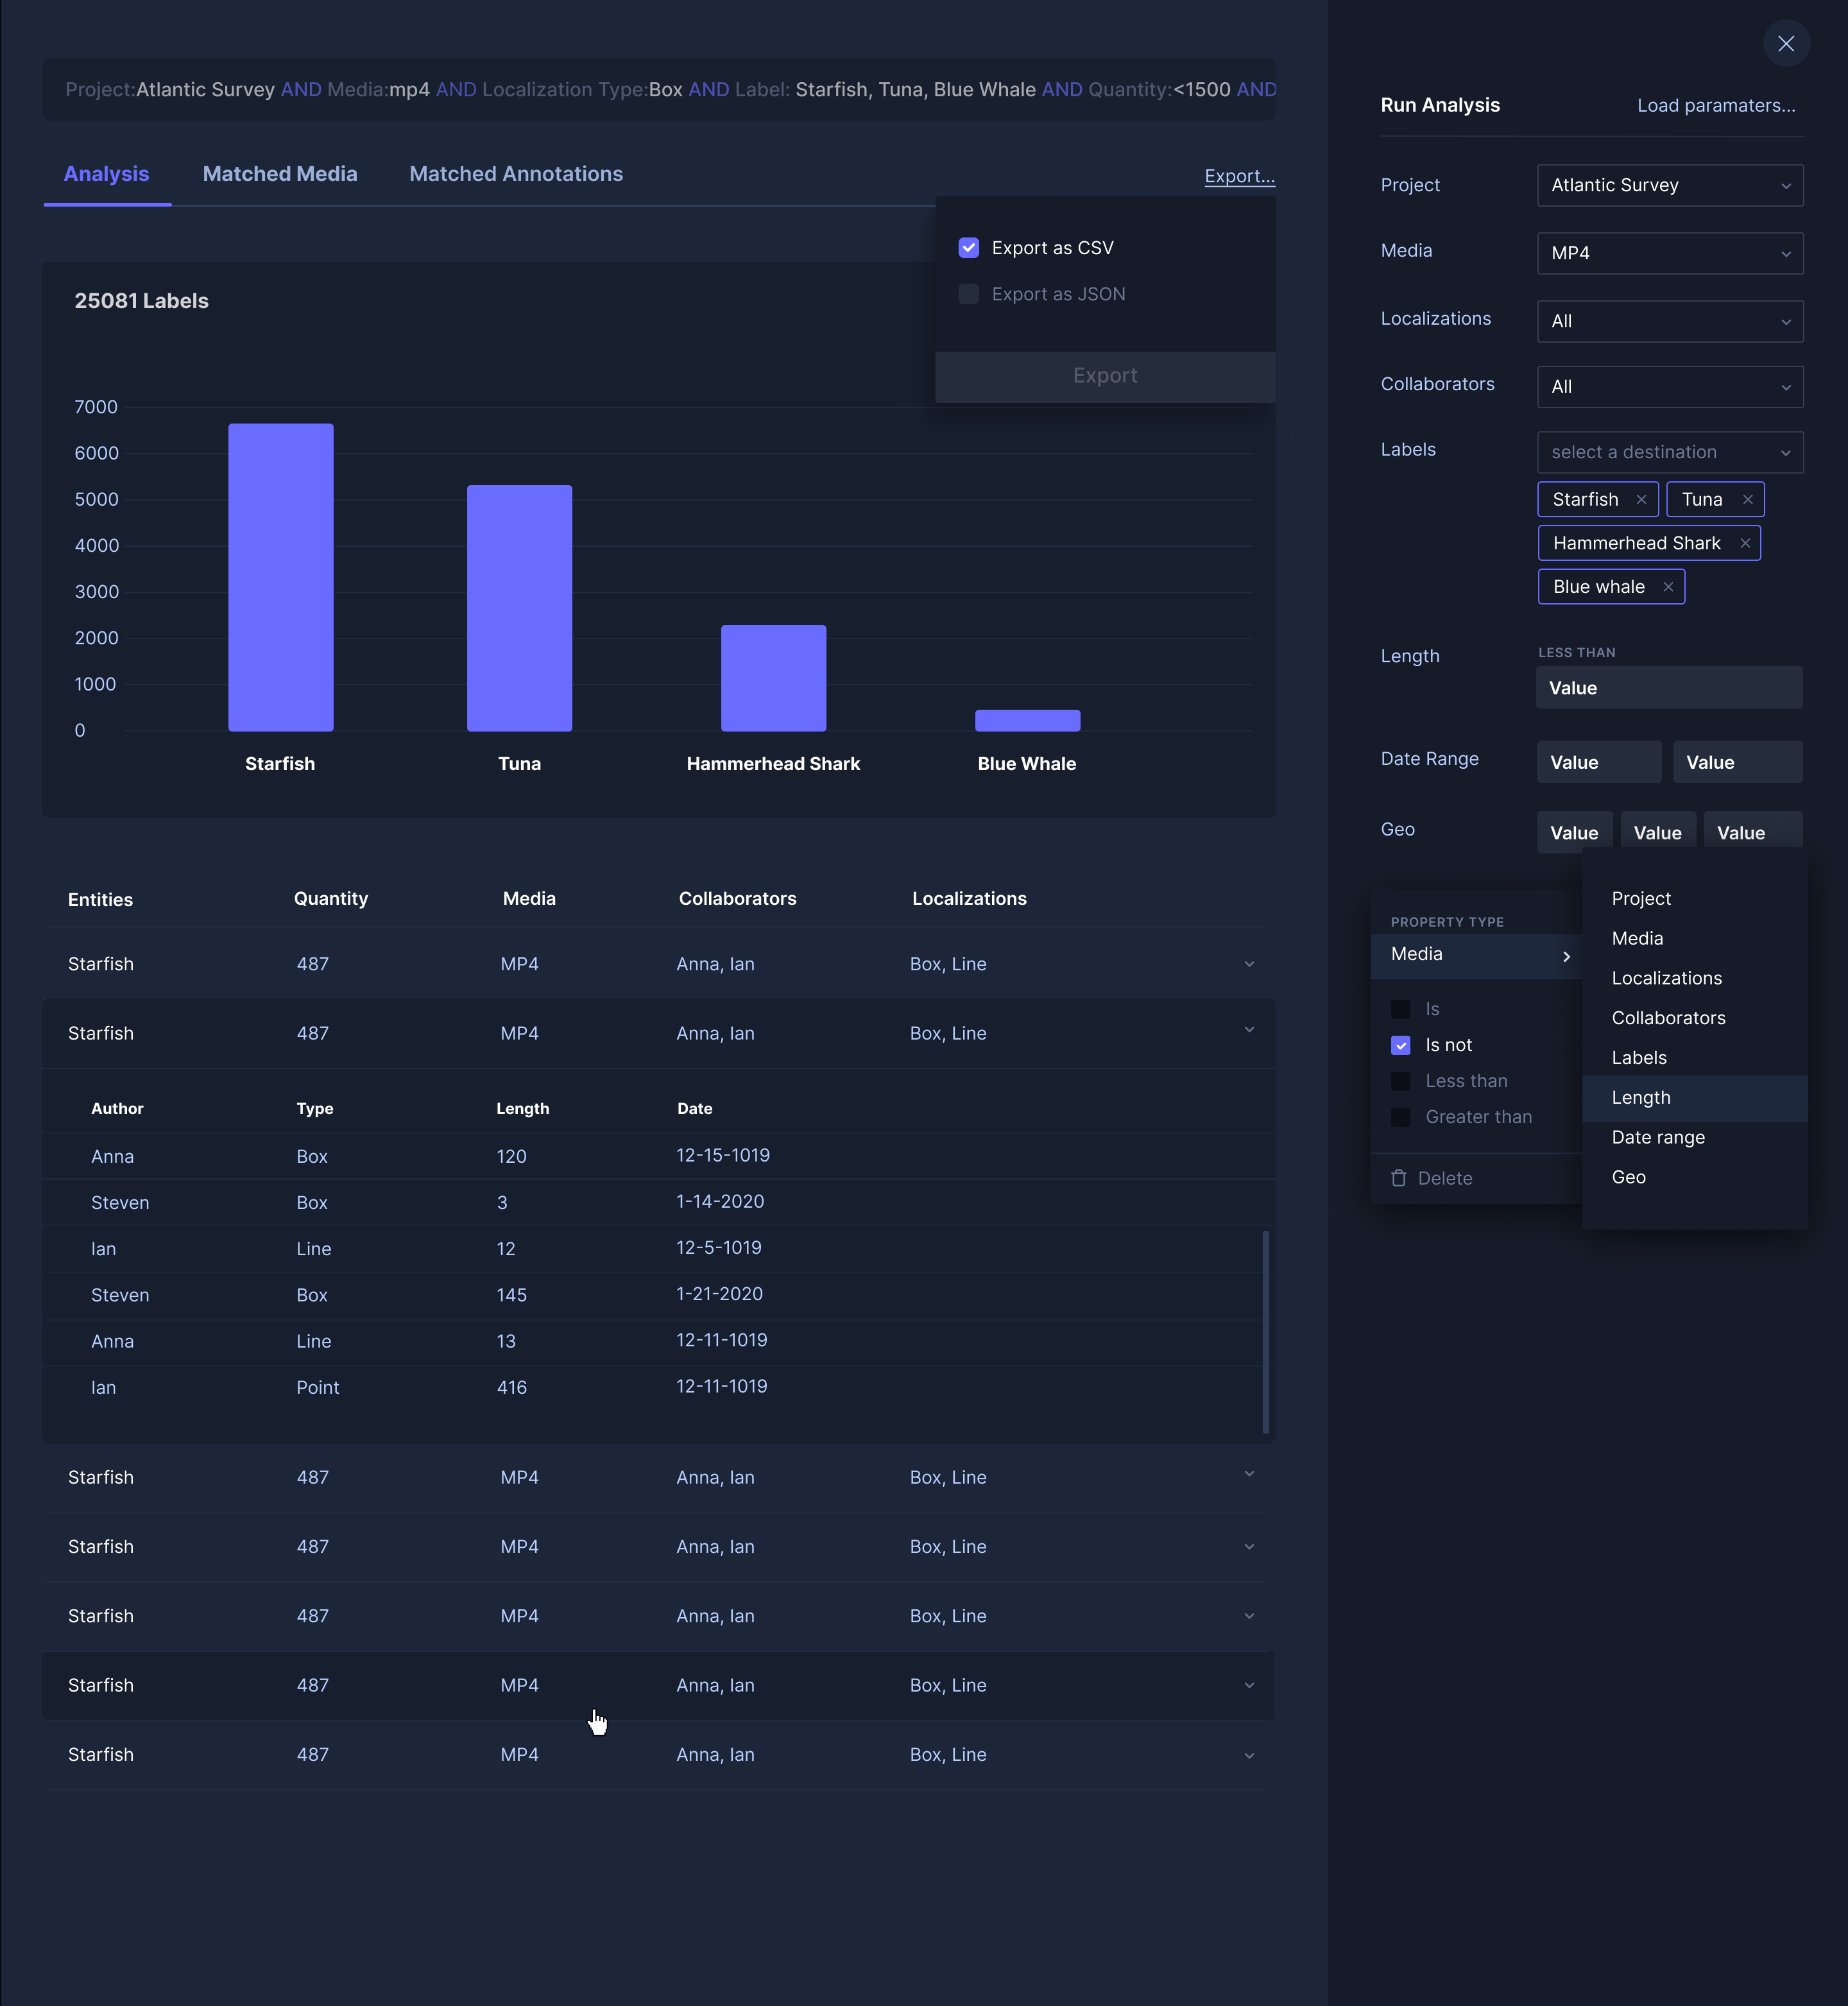This screenshot has height=2006, width=1848.
Task: Collapse the expanded Starfish row chevron
Action: click(x=1248, y=1030)
